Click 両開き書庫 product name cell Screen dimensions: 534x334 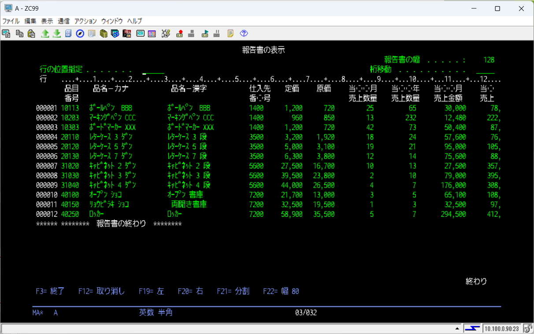(189, 204)
